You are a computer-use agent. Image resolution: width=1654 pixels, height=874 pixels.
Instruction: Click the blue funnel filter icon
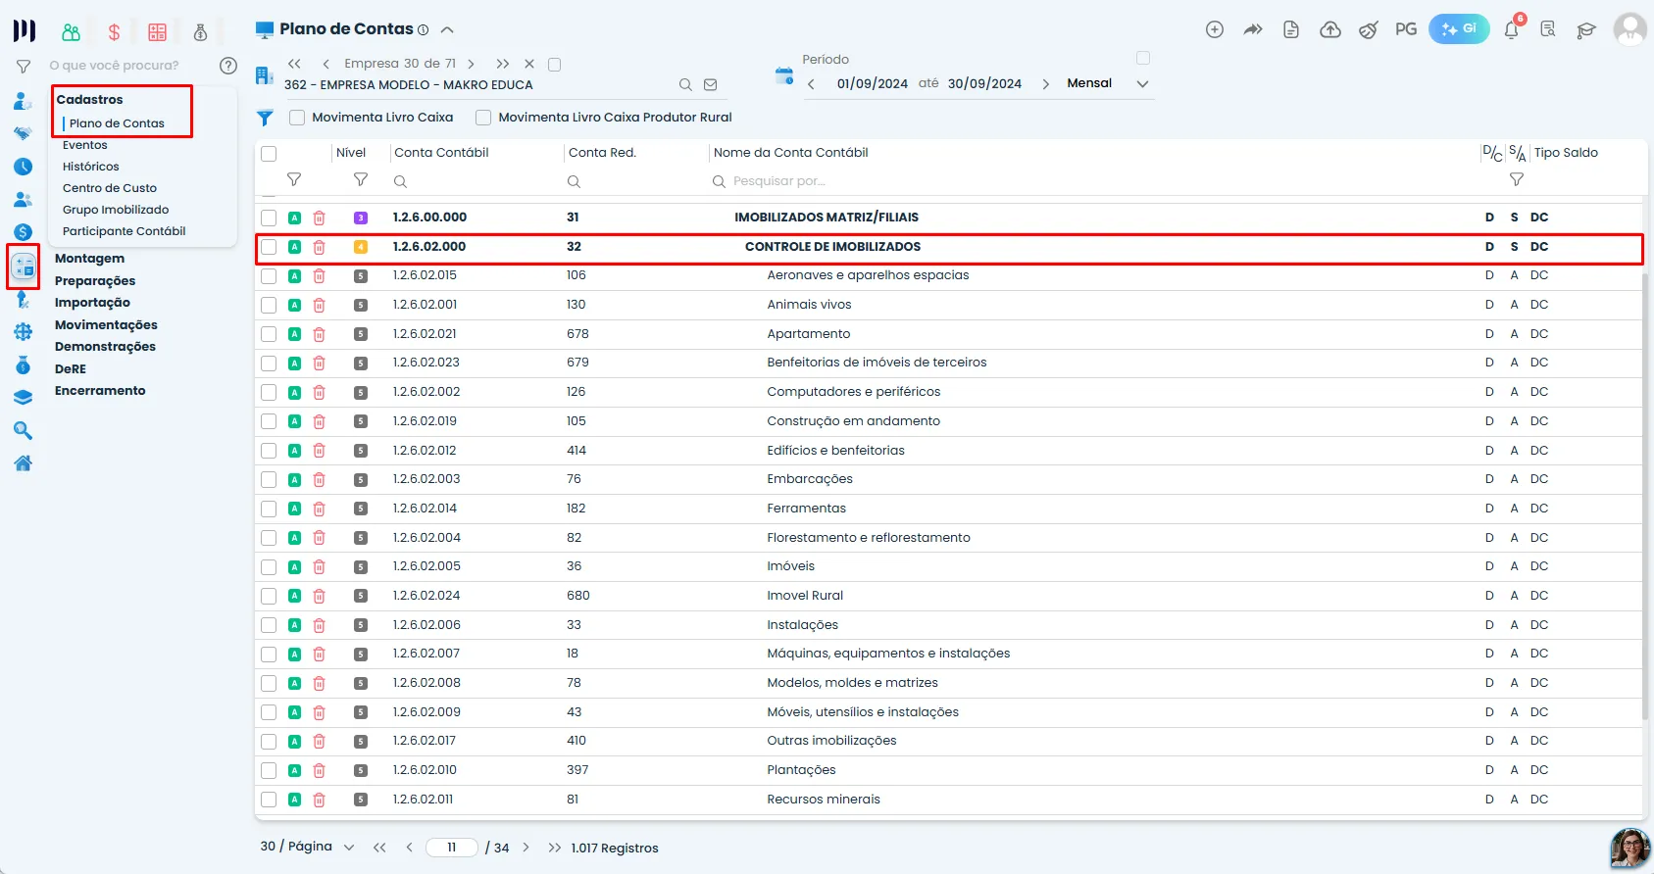(265, 118)
